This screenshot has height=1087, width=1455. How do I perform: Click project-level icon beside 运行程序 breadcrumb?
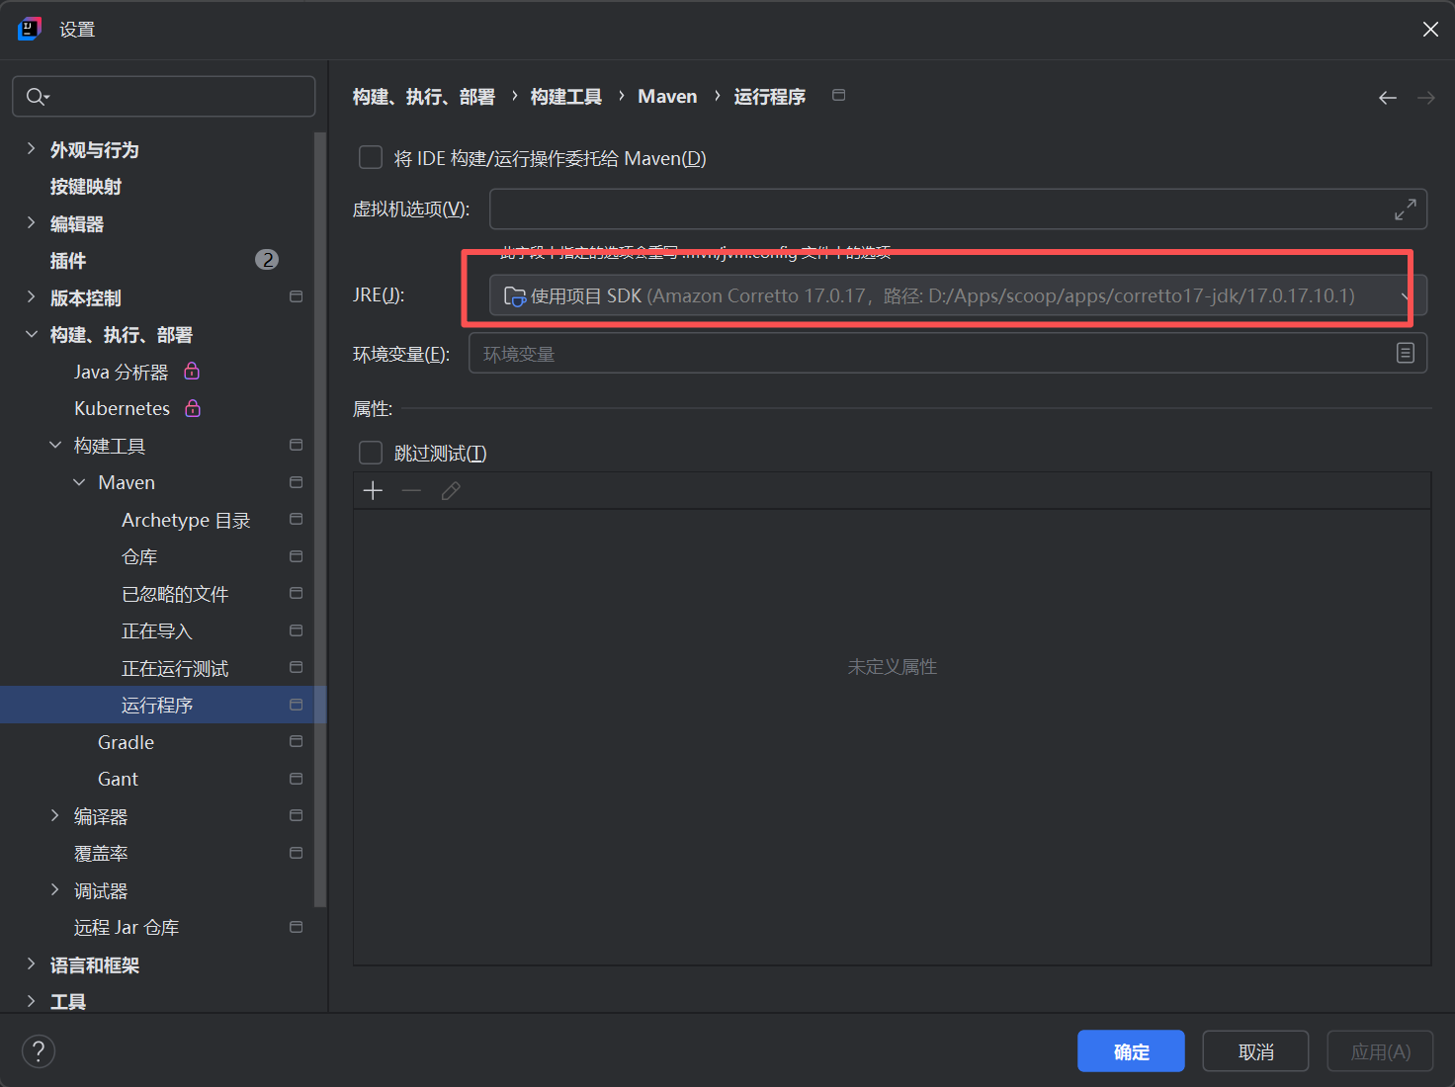(838, 95)
